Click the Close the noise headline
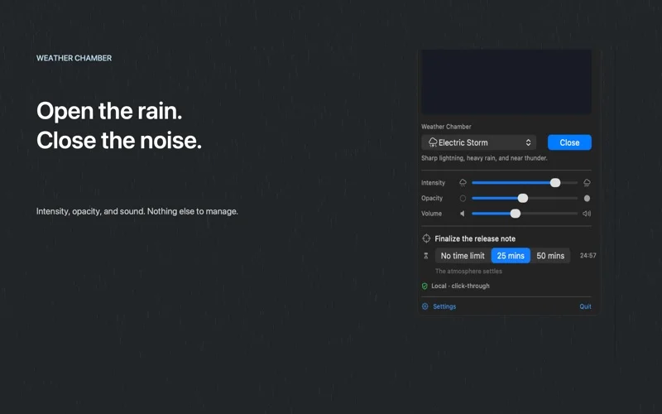Screen dimensions: 662x414 [x=119, y=140]
